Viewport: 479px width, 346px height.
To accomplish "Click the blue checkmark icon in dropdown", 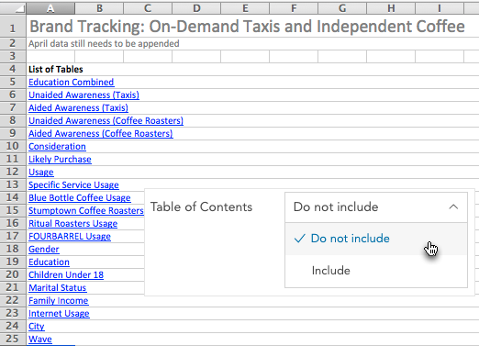I will click(x=299, y=239).
